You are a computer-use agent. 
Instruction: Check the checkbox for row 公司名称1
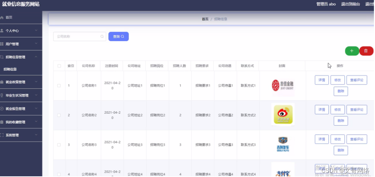pyautogui.click(x=59, y=86)
